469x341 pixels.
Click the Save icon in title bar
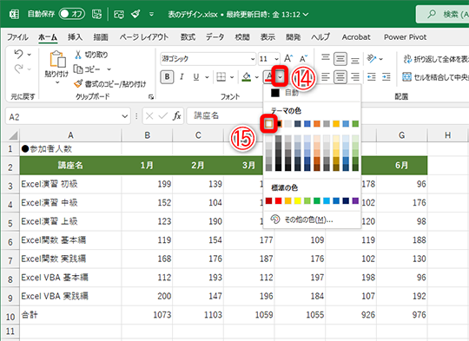point(96,14)
